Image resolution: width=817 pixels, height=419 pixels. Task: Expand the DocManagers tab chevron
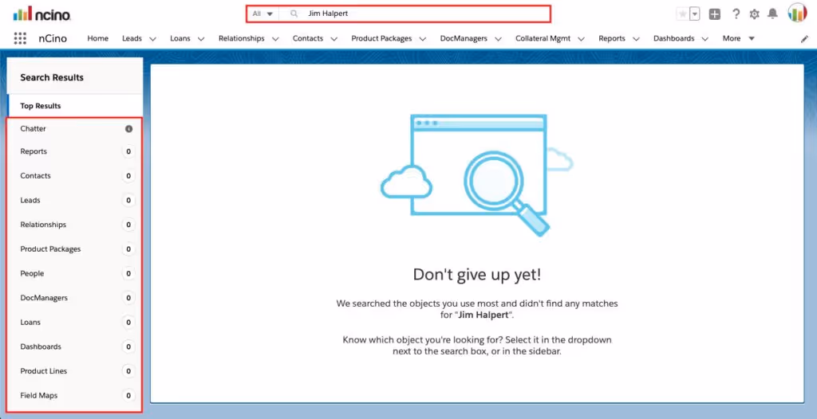click(498, 38)
